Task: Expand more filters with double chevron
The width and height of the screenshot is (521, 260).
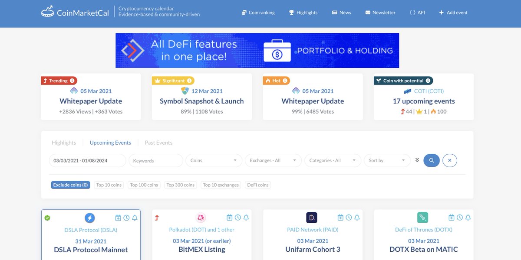Action: (x=417, y=160)
